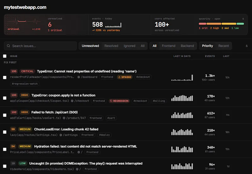The width and height of the screenshot is (252, 174).
Task: Open ChunkLoadError Loading chunk 42 failed
Action: (x=66, y=129)
